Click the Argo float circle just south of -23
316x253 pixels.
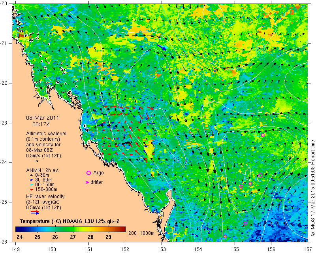click(x=263, y=135)
